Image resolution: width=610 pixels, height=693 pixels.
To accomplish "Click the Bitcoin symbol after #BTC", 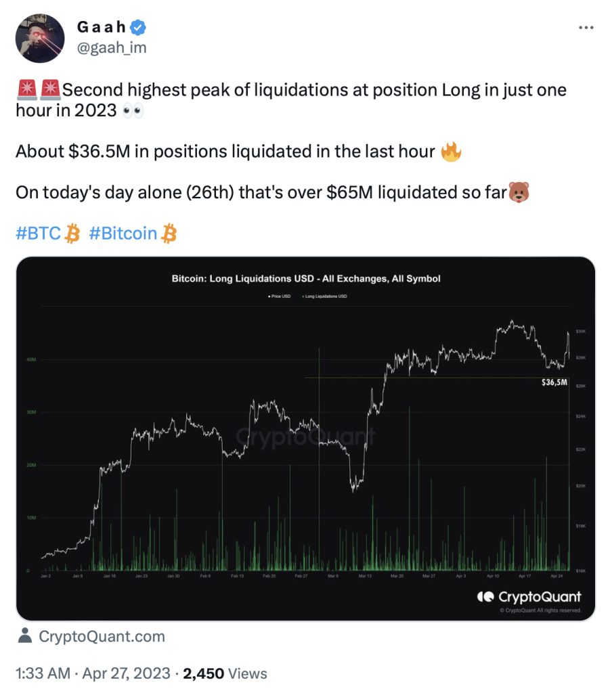I will click(x=72, y=234).
